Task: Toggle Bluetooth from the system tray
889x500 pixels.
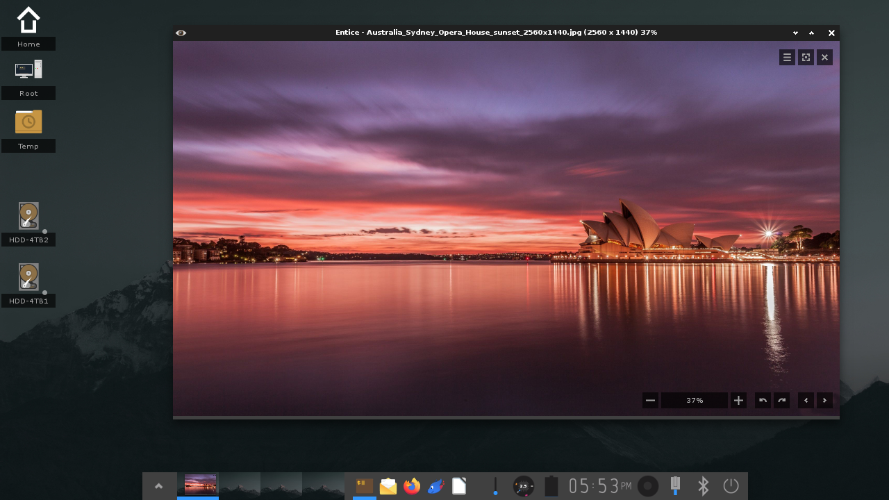Action: pos(702,486)
